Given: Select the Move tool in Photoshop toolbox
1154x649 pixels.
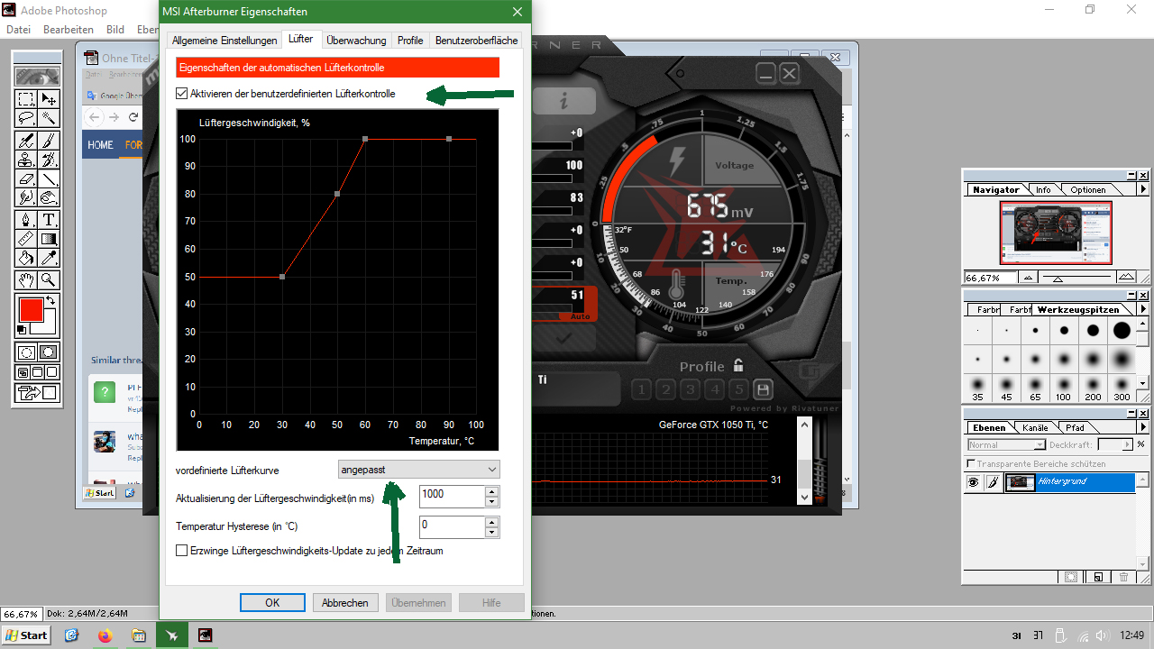Looking at the screenshot, I should click(x=49, y=99).
